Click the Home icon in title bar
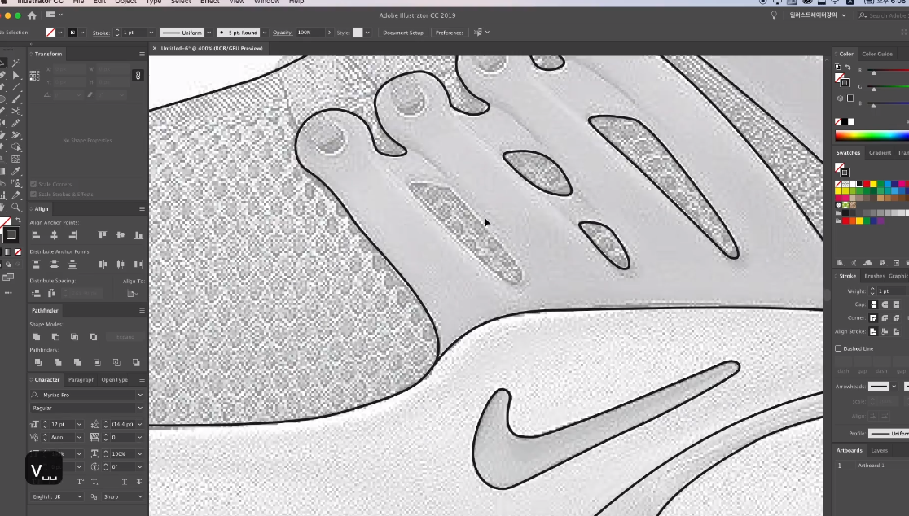 (32, 15)
